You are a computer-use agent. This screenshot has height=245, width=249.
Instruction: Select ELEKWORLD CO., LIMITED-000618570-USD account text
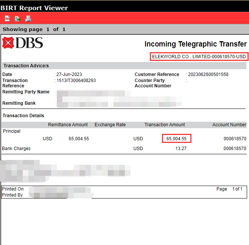point(199,57)
